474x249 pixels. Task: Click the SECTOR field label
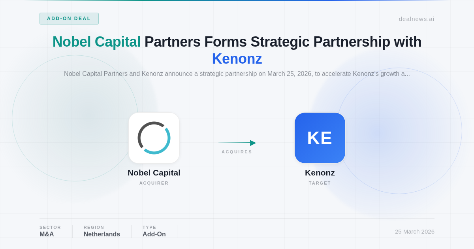[50, 227]
